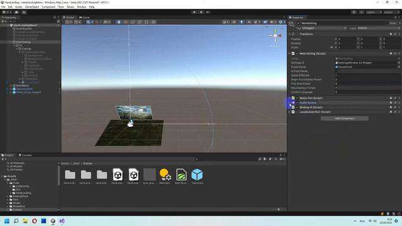Switch to the Console tab
This screenshot has height=226, width=402.
25,155
